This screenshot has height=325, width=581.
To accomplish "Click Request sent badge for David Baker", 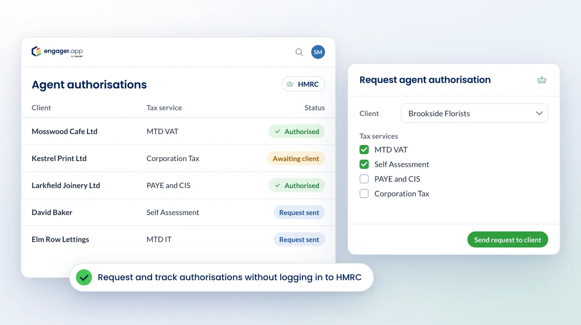I will point(299,212).
